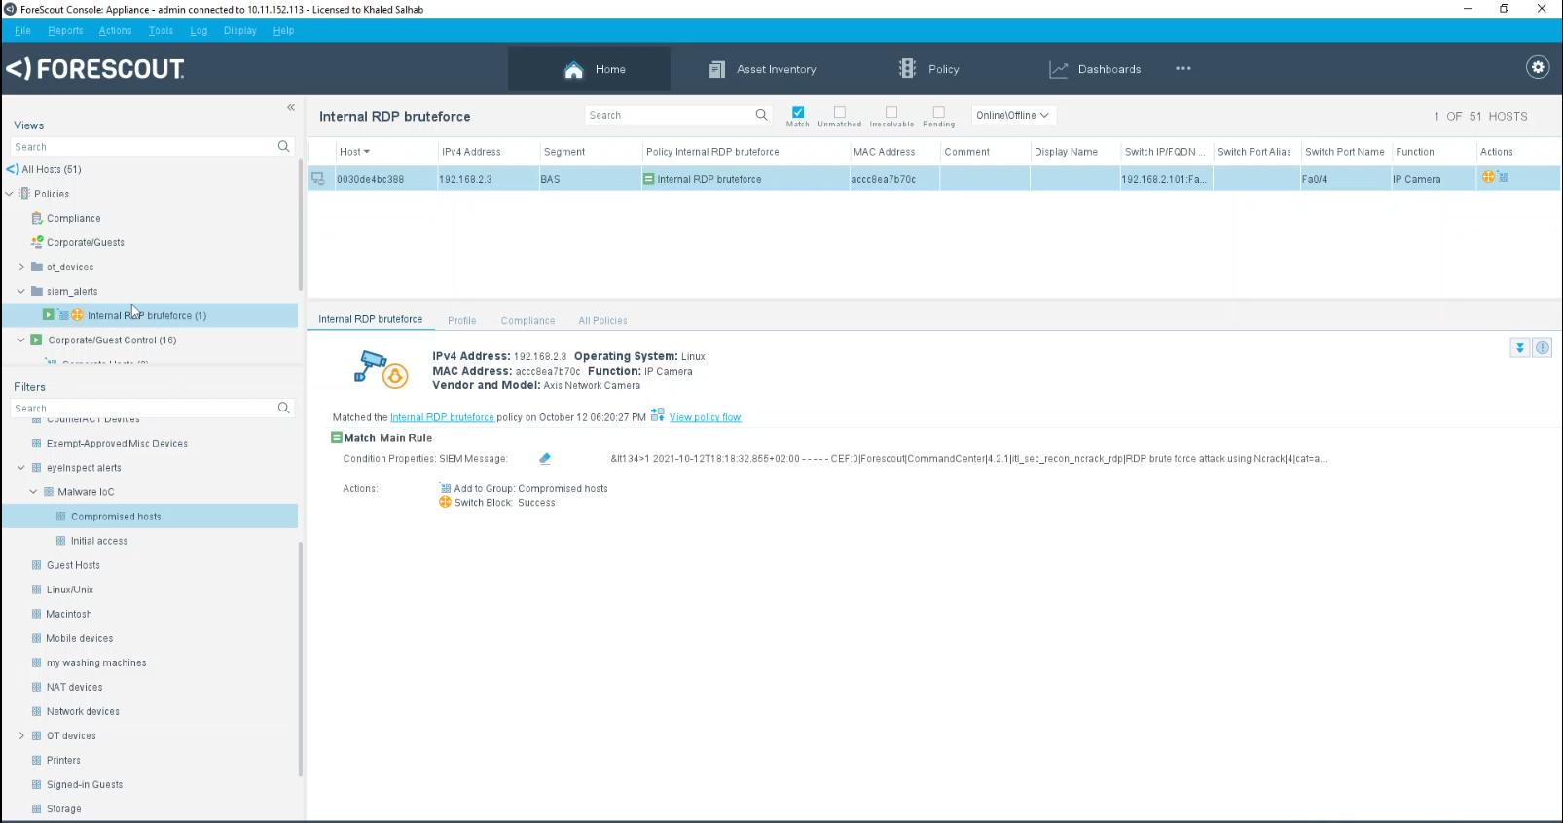Open the settings gear icon
This screenshot has width=1563, height=823.
(1538, 67)
